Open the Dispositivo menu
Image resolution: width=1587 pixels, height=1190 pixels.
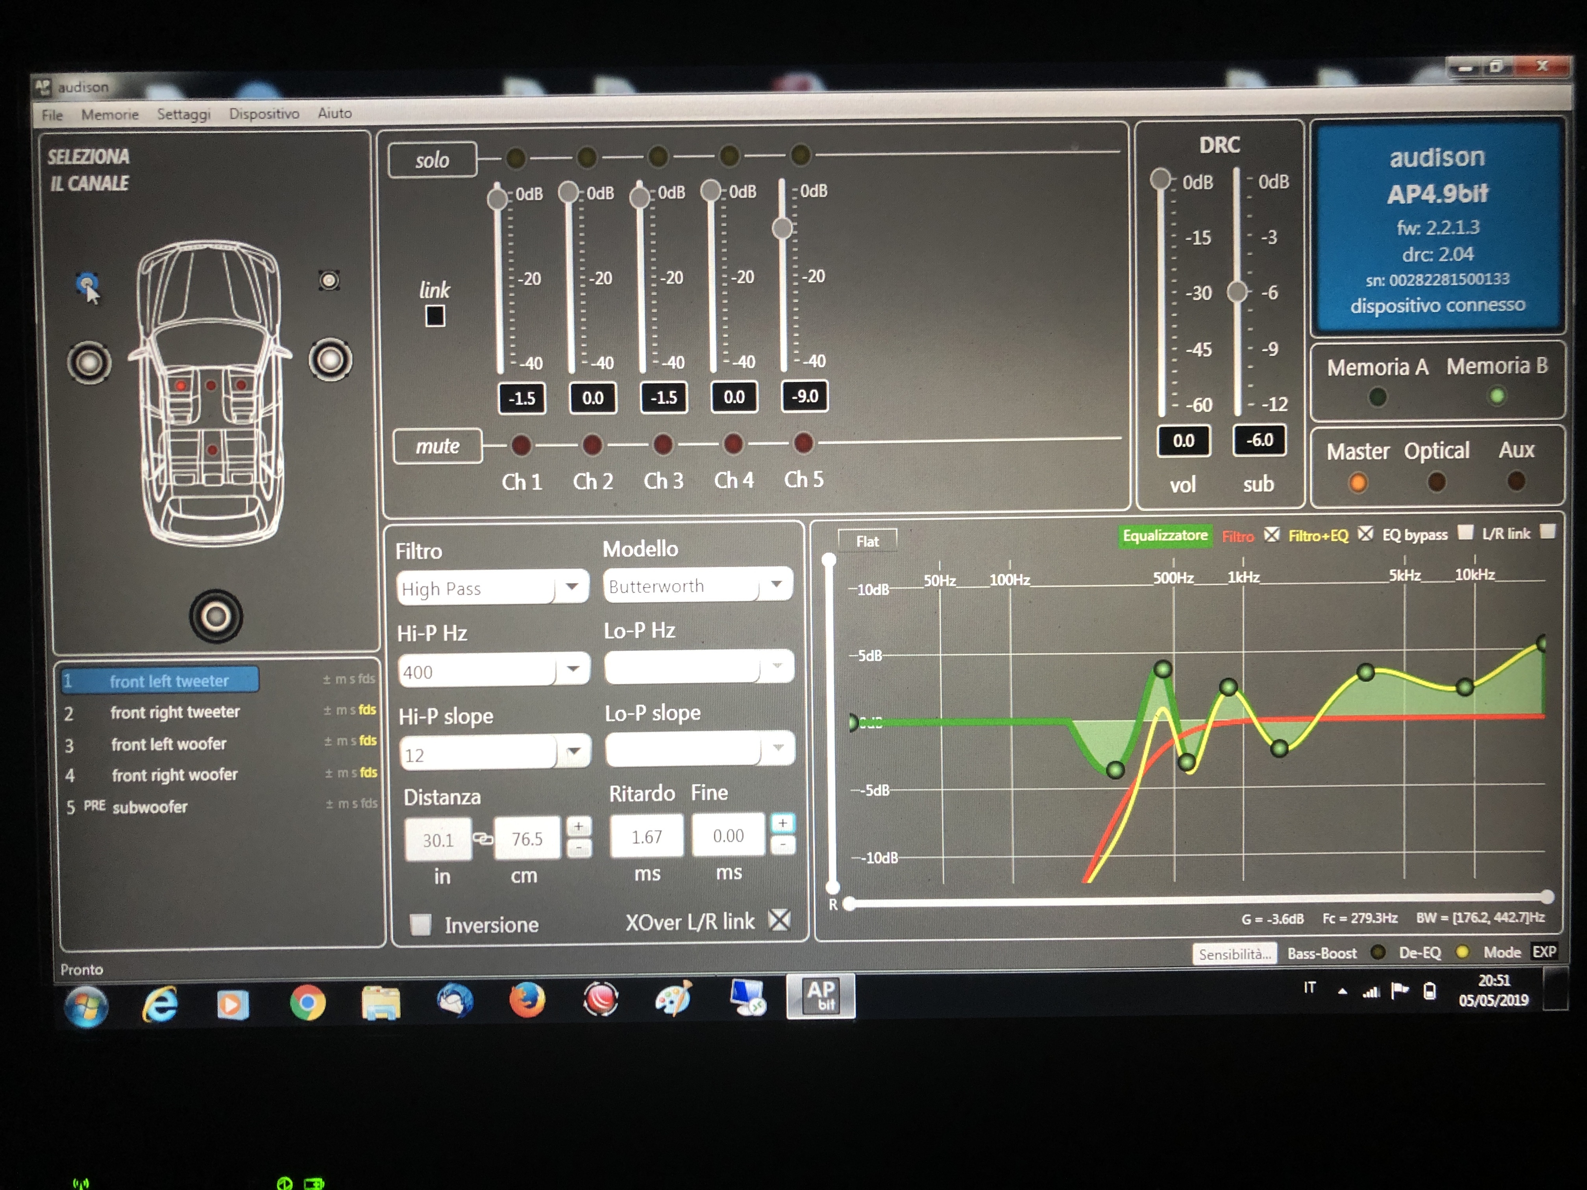(264, 113)
